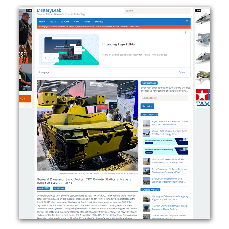Click the MilitaryLeak site title
This screenshot has width=229, height=229.
click(49, 10)
